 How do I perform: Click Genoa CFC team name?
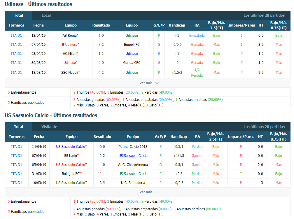132,63
